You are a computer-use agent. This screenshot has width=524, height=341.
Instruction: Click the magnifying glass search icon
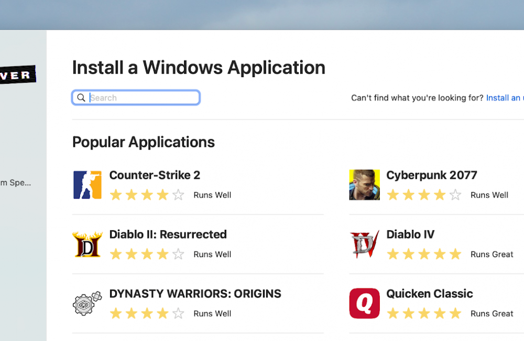point(81,98)
